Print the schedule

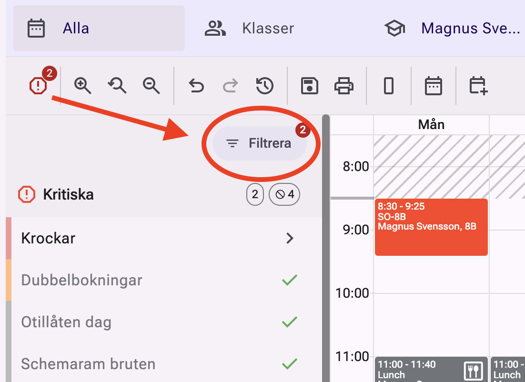344,86
